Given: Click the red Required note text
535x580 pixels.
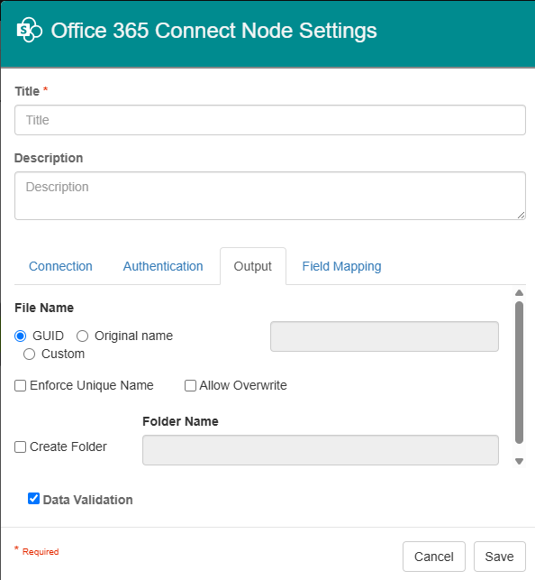Looking at the screenshot, I should (x=41, y=551).
